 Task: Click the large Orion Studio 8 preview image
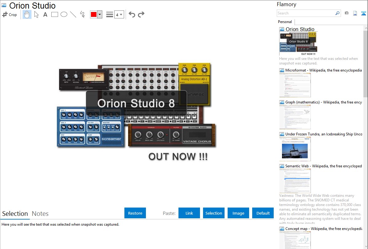136,111
